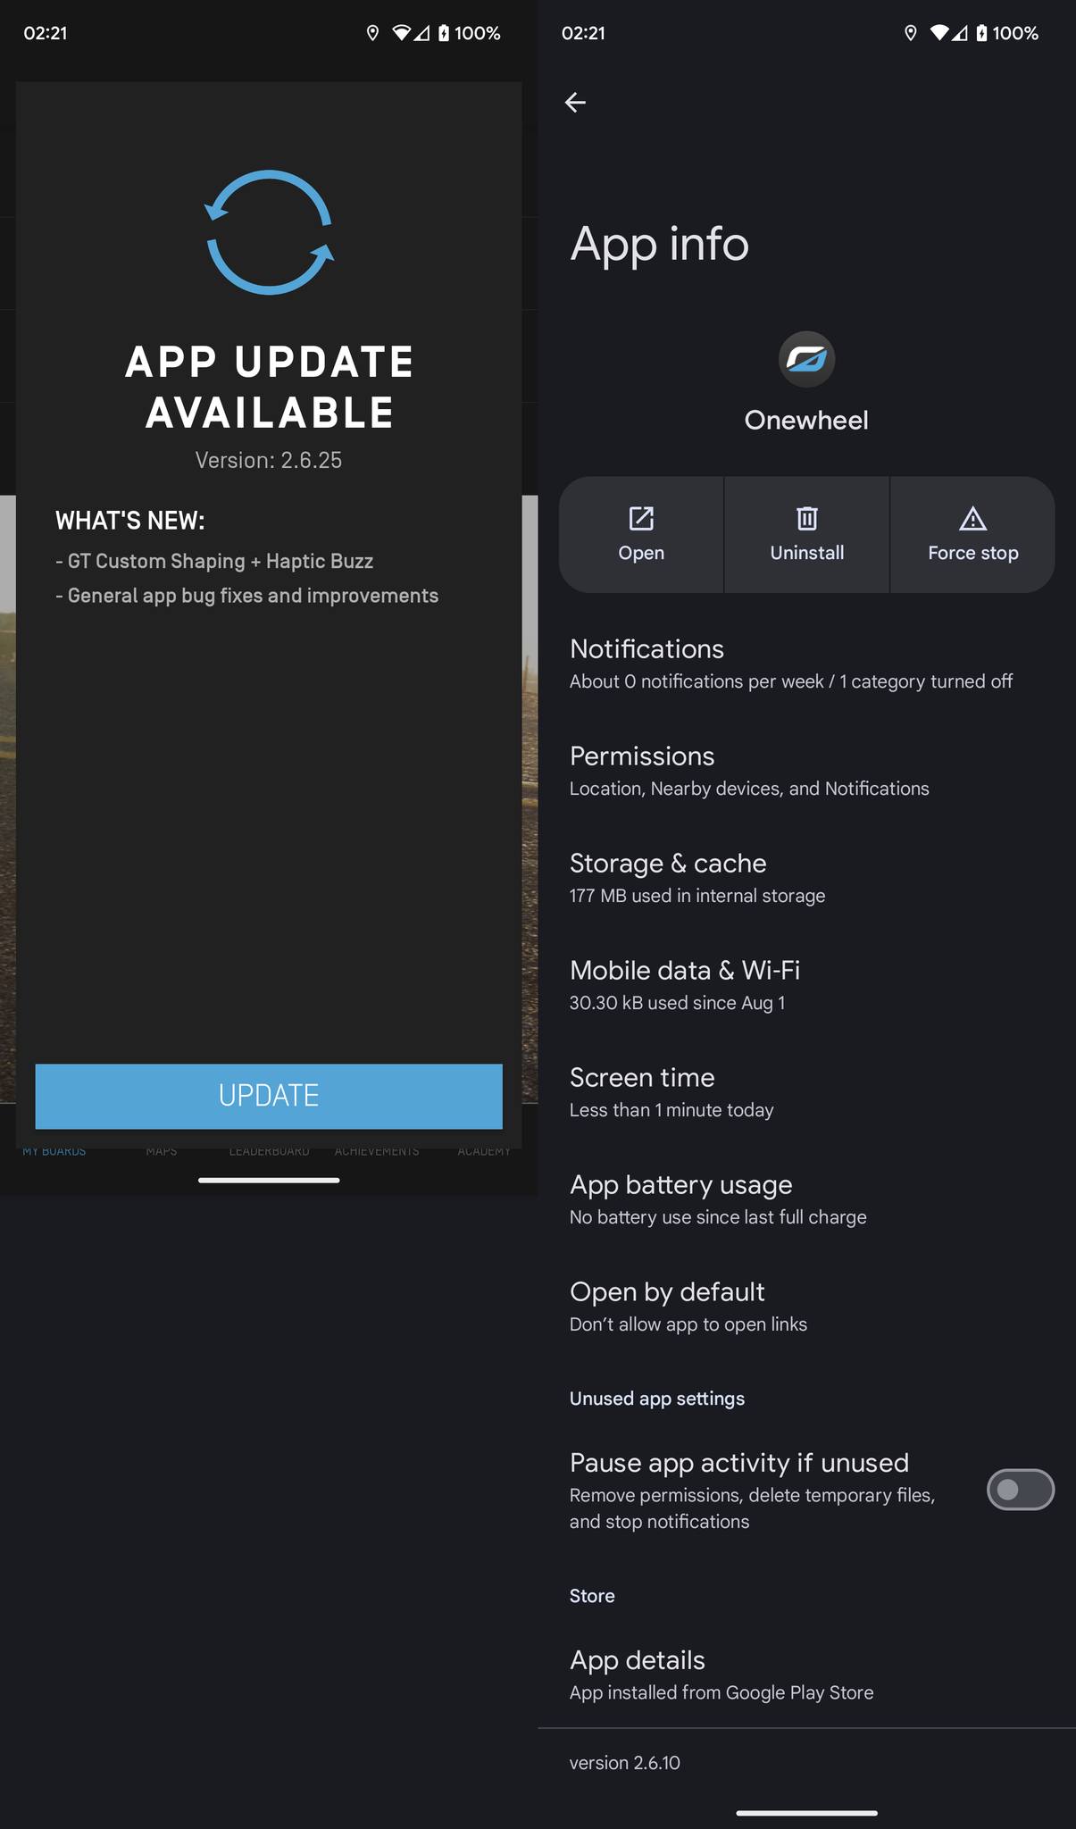The width and height of the screenshot is (1076, 1829).
Task: View Screen time details
Action: [806, 1093]
